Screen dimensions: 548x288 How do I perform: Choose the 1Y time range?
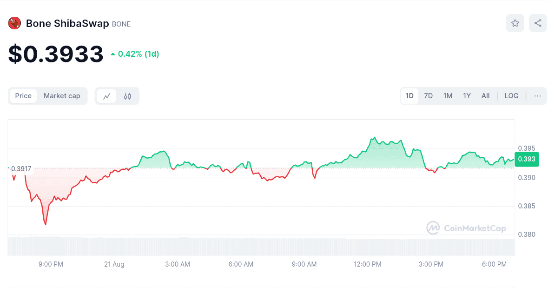[x=467, y=96]
